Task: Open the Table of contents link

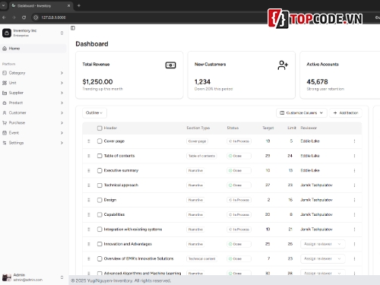Action: 119,156
